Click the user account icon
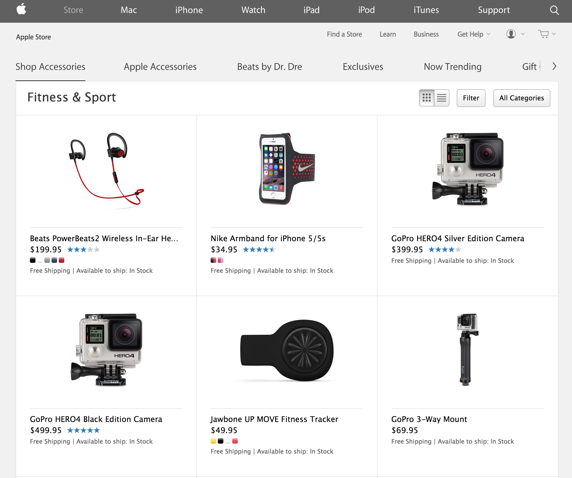This screenshot has width=572, height=478. click(x=511, y=34)
